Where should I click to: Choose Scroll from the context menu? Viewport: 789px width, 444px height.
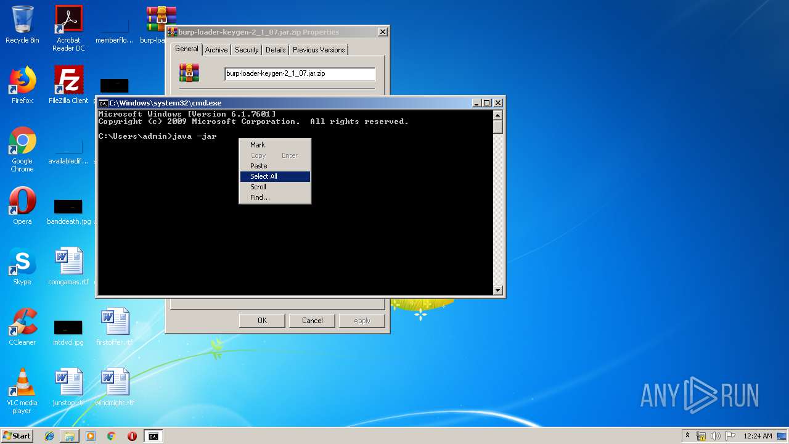click(x=275, y=187)
